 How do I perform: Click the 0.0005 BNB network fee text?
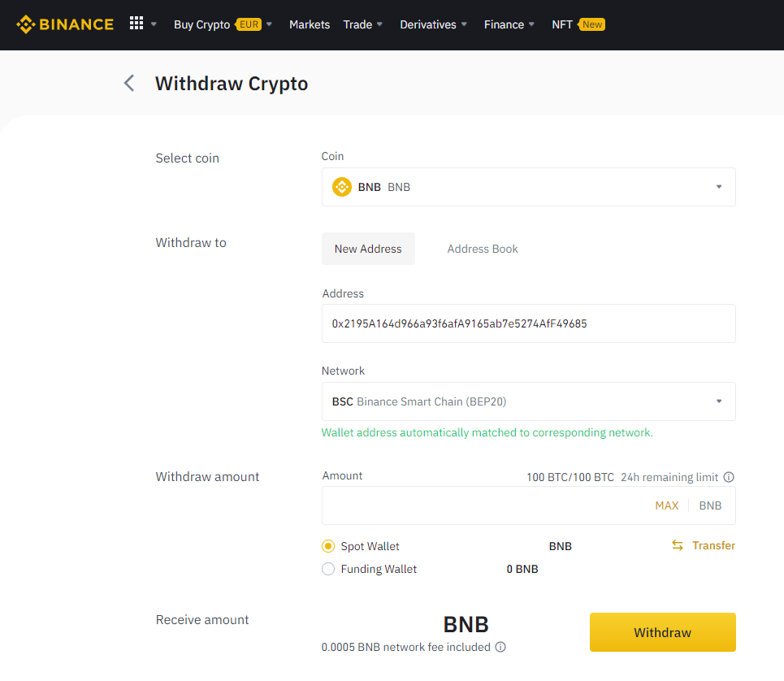(406, 647)
